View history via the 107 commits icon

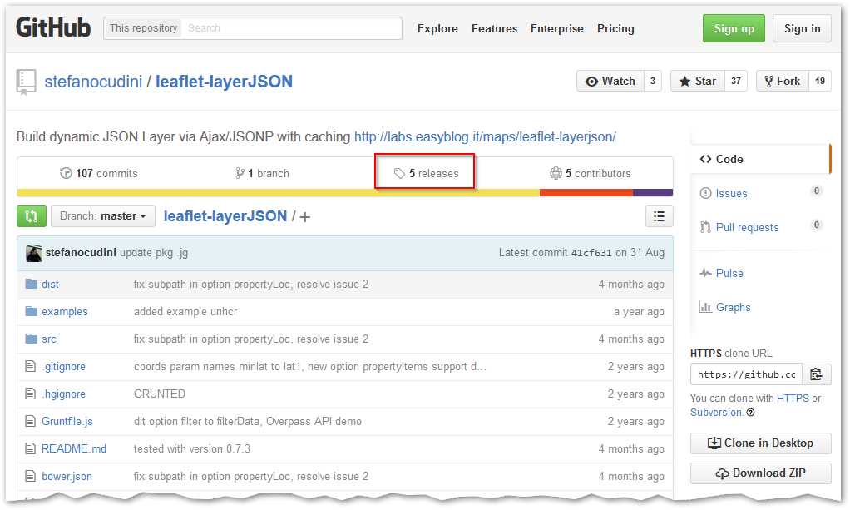66,173
